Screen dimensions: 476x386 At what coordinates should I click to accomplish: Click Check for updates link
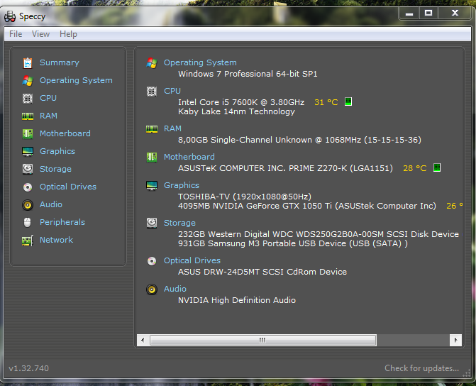point(421,368)
